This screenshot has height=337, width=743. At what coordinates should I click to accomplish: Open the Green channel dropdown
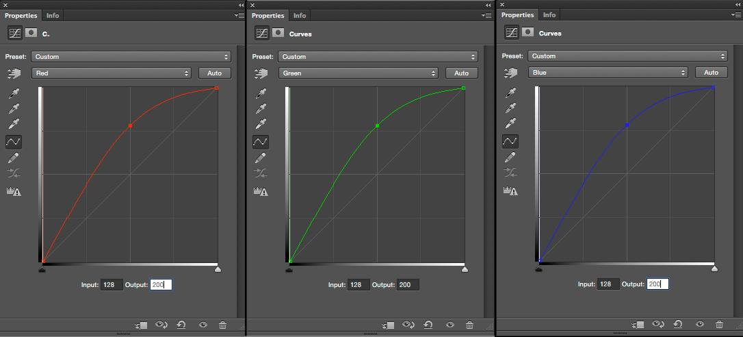tap(358, 73)
